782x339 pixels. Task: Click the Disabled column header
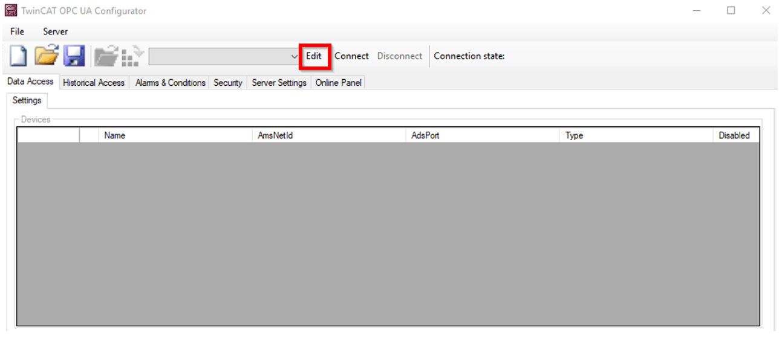pyautogui.click(x=736, y=135)
